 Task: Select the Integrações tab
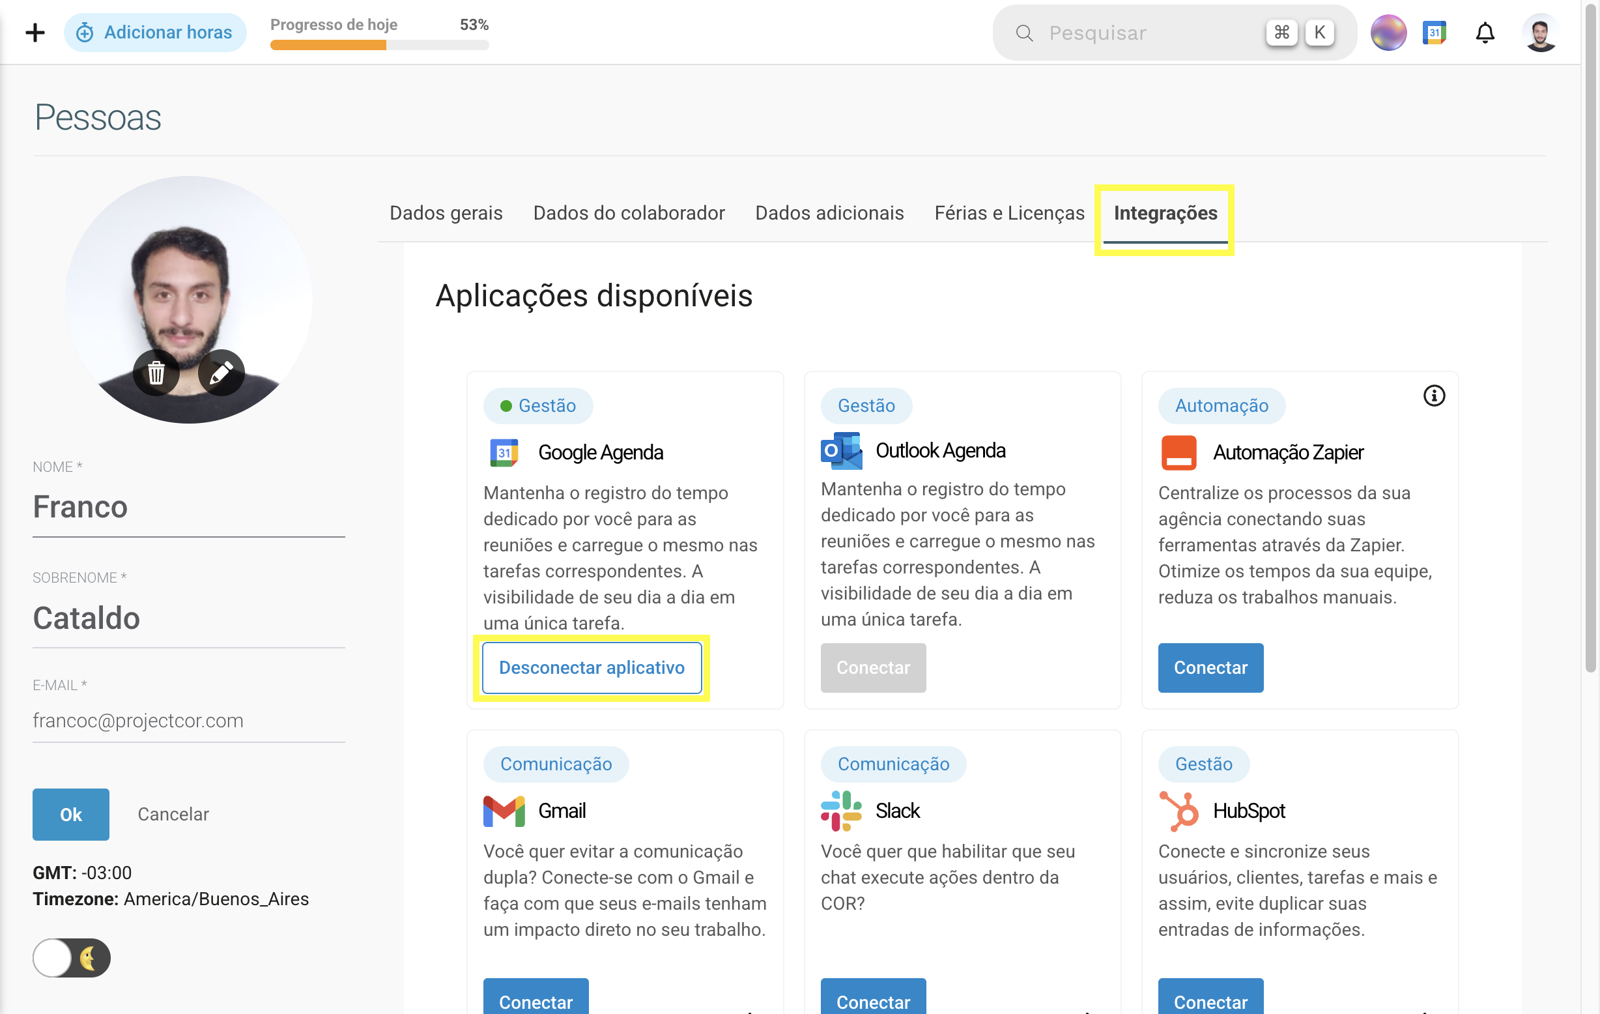(x=1165, y=212)
